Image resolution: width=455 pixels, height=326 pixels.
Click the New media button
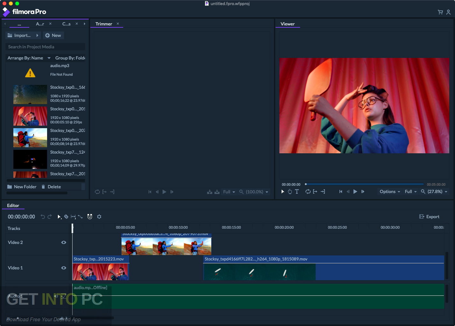coord(53,35)
